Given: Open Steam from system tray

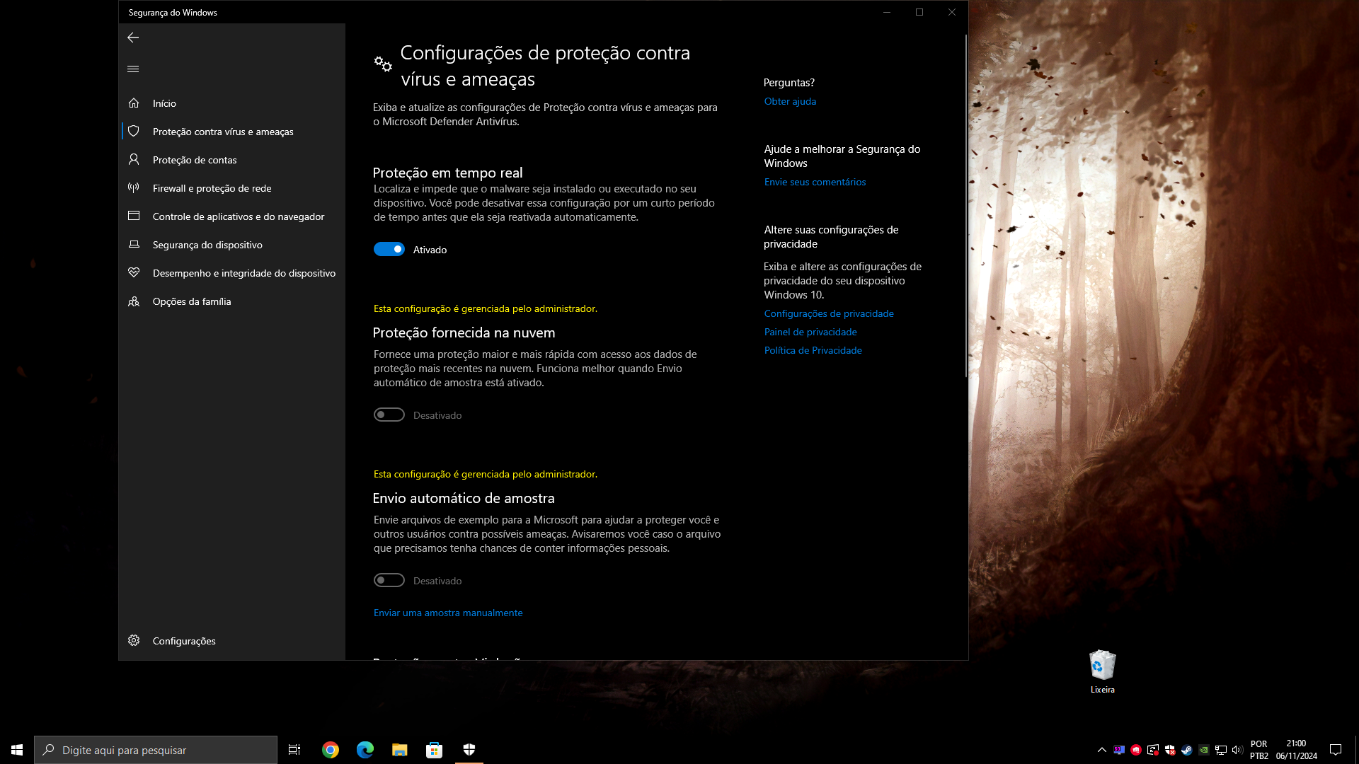Looking at the screenshot, I should point(1187,750).
